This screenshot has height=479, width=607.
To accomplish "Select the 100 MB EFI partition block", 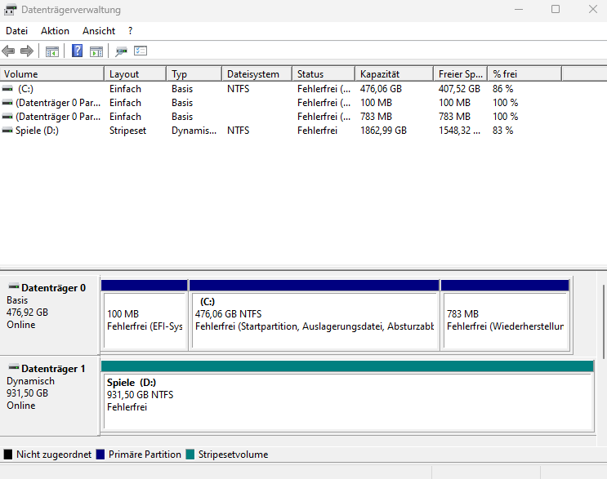I will [x=145, y=315].
